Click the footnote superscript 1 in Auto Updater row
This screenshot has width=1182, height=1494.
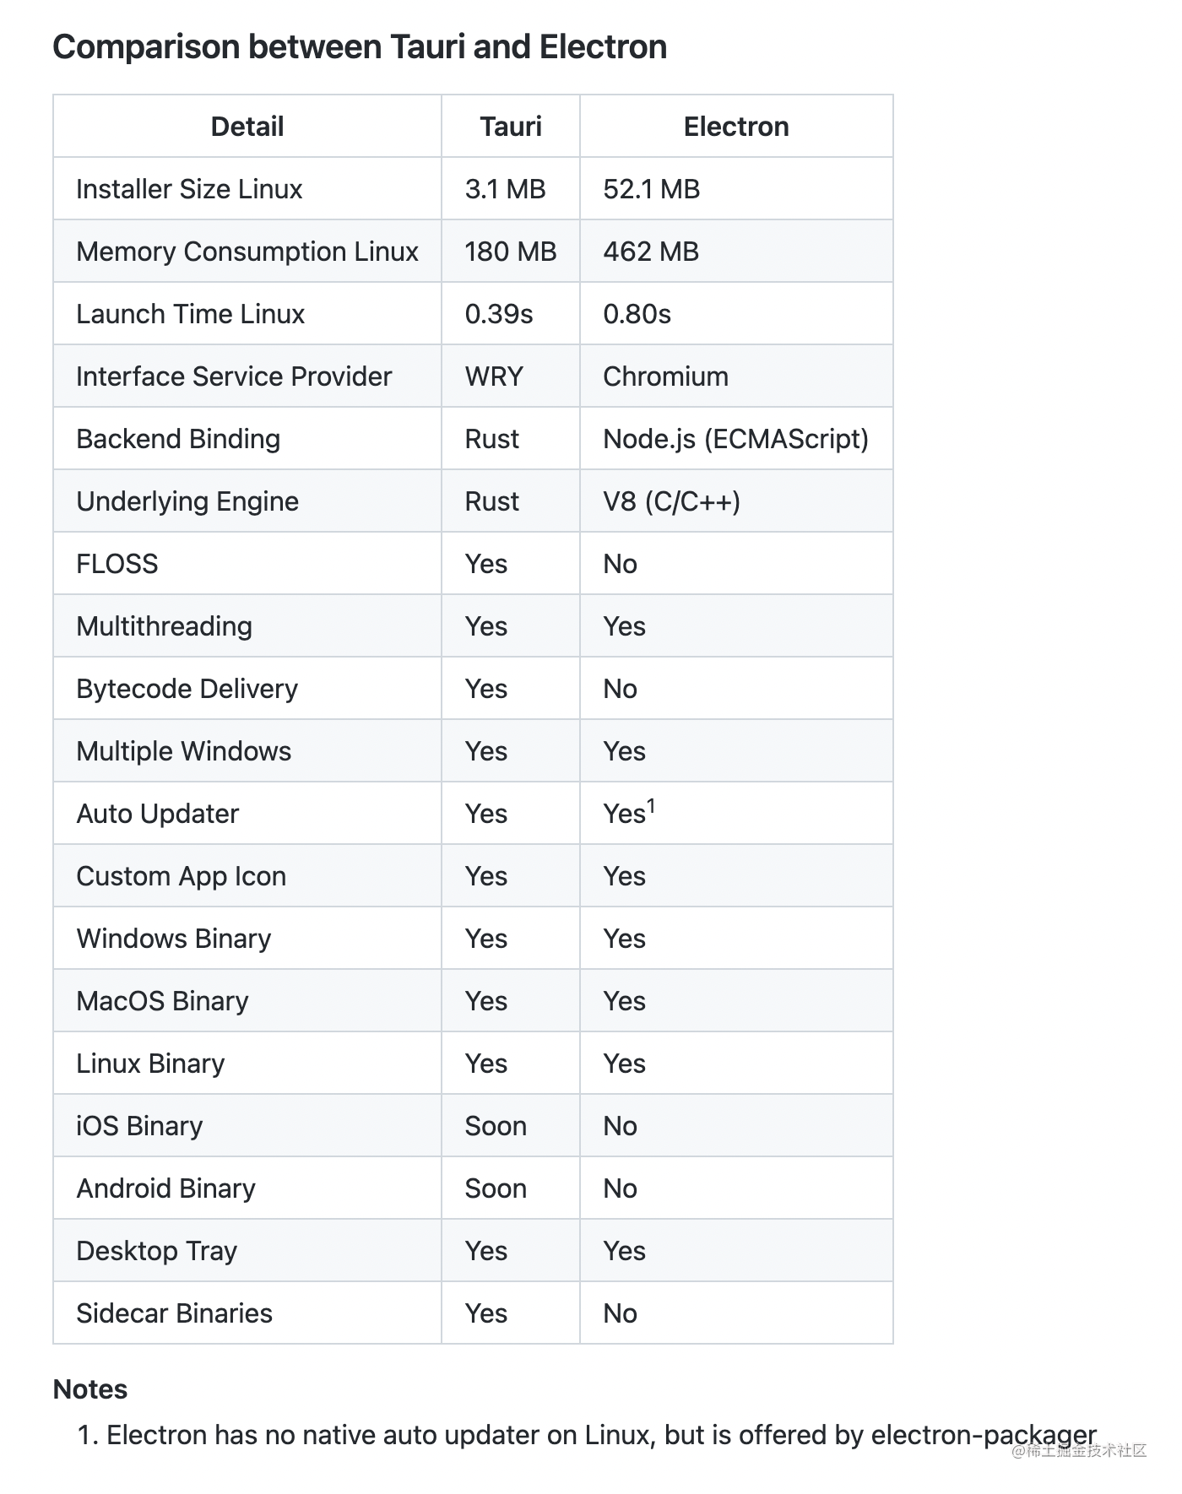651,807
